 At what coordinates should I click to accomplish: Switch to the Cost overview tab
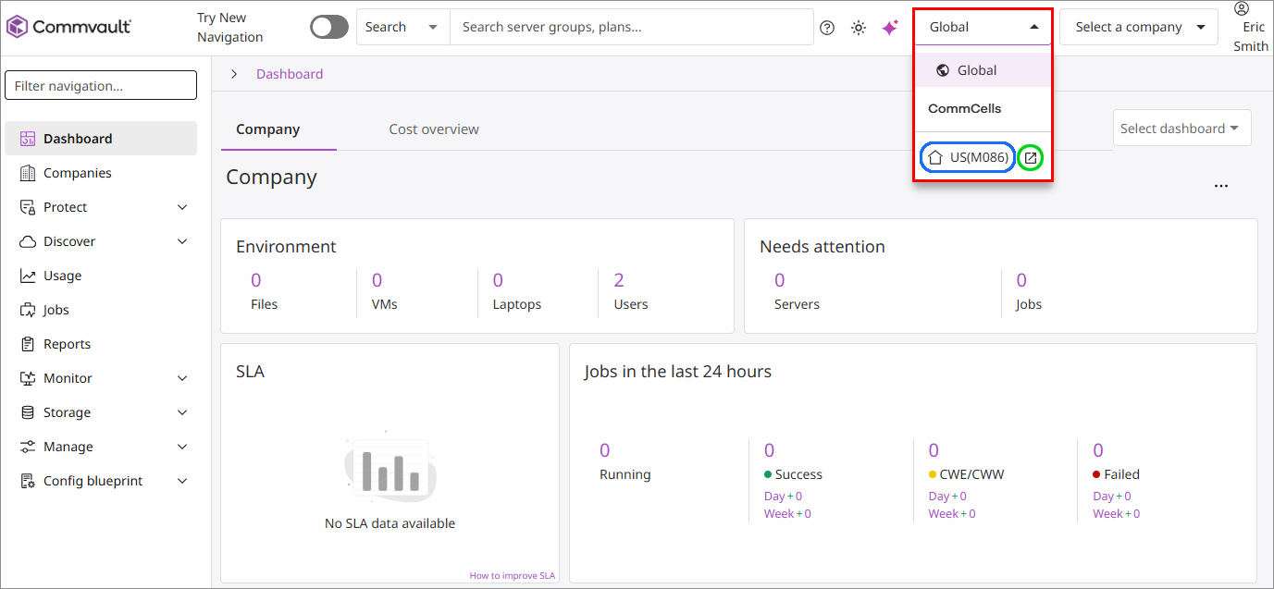coord(434,129)
